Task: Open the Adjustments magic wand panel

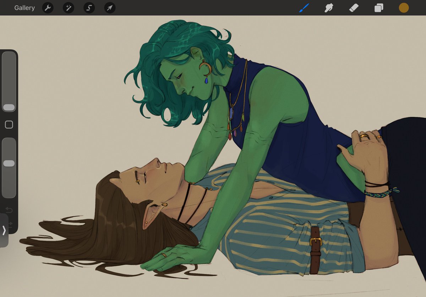Action: pyautogui.click(x=68, y=7)
